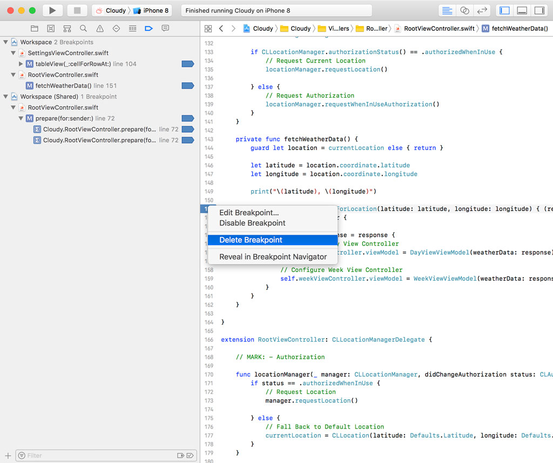Switch to the Test navigator diamond icon
553x463 pixels.
pos(117,29)
